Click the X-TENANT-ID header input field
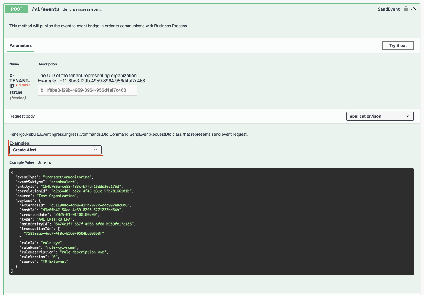424x295 pixels. tap(87, 90)
